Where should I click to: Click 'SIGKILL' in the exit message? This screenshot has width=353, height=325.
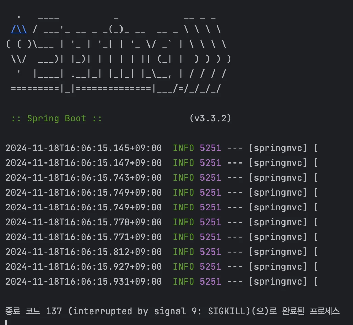(x=227, y=311)
